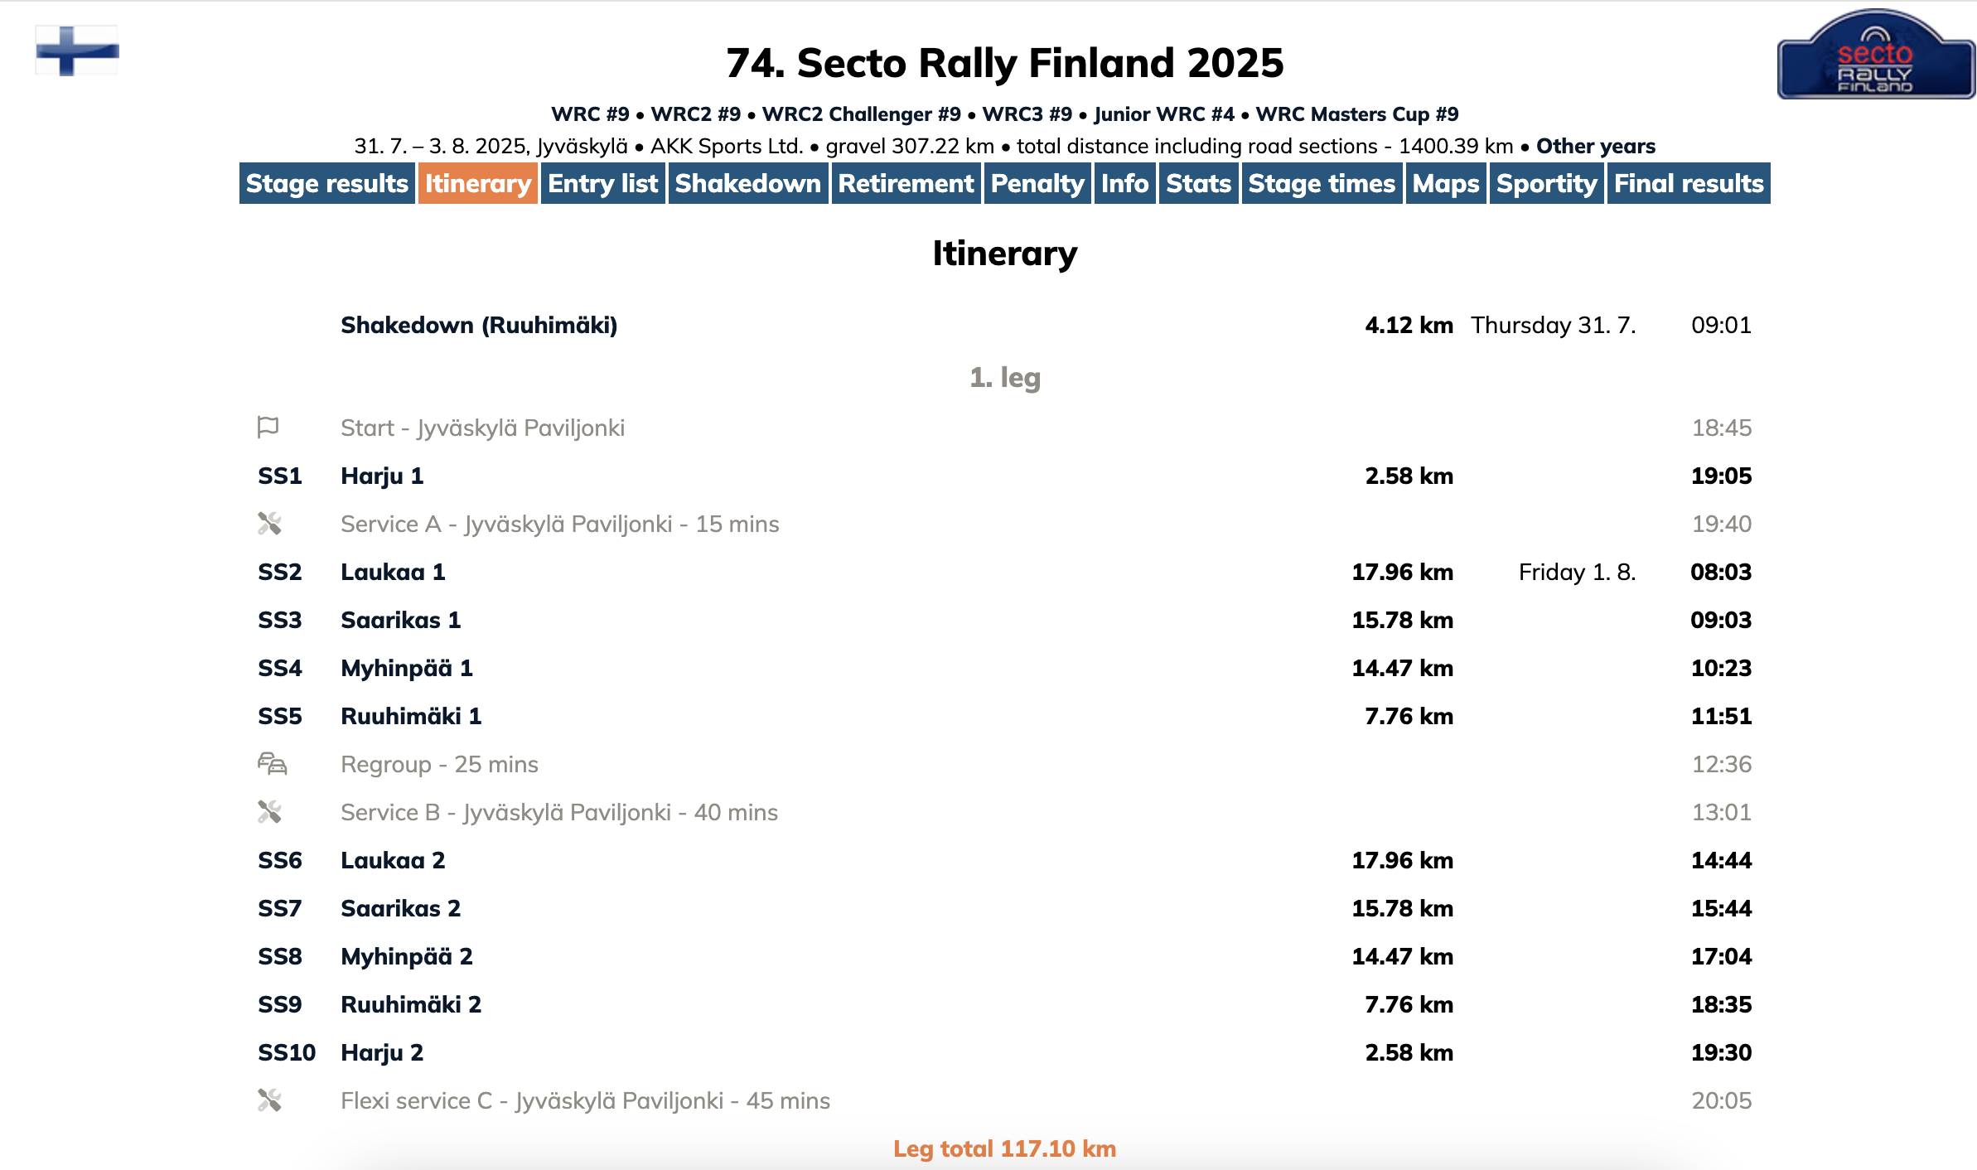Open the Stage results tab
Viewport: 1977px width, 1170px height.
click(327, 183)
